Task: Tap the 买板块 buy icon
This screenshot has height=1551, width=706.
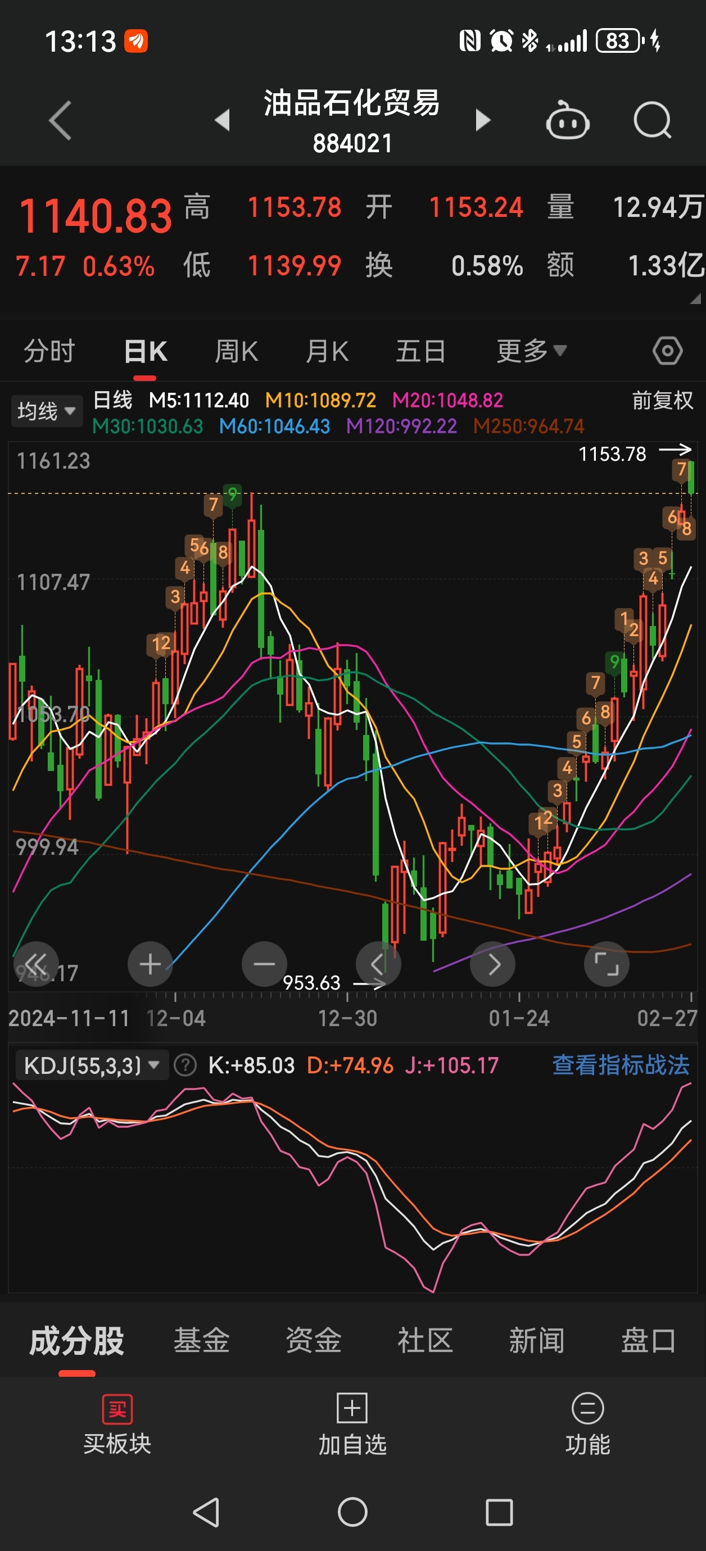Action: [117, 1409]
